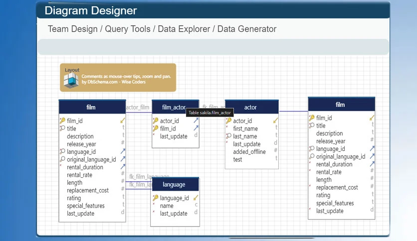Select the left film table header
This screenshot has width=417, height=241.
92,107
